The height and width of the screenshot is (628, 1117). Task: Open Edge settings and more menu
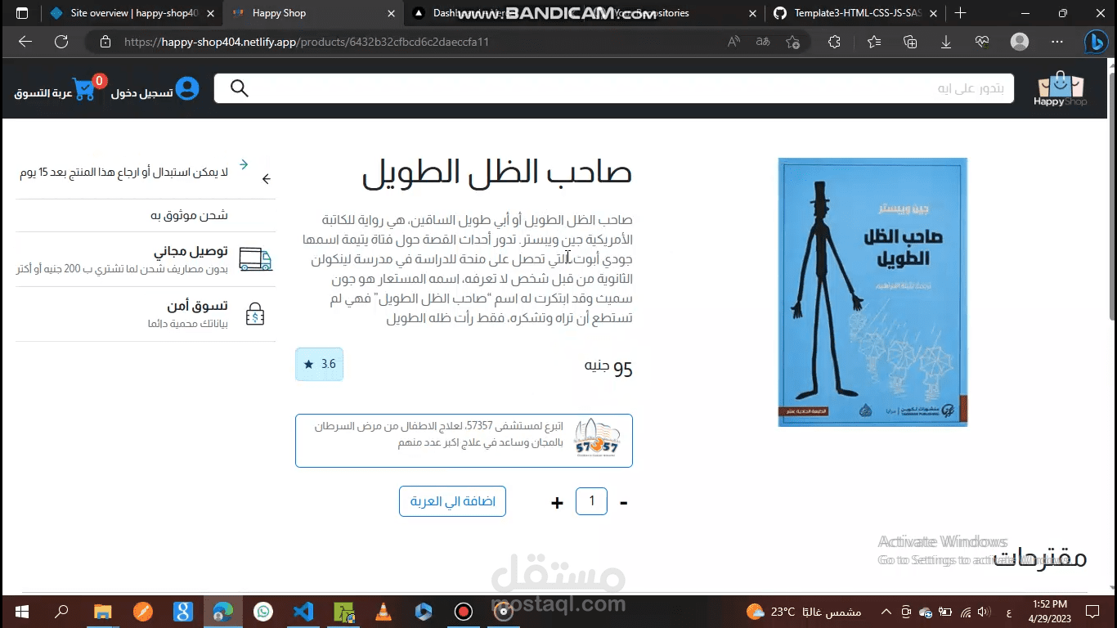(1057, 42)
